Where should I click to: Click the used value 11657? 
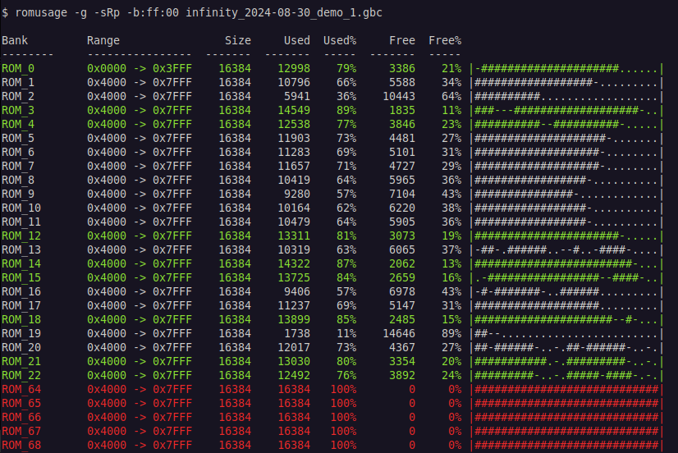(294, 166)
